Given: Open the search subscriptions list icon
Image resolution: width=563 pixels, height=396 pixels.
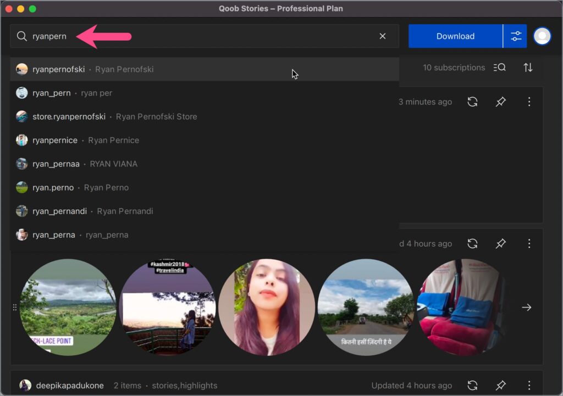Looking at the screenshot, I should [499, 68].
